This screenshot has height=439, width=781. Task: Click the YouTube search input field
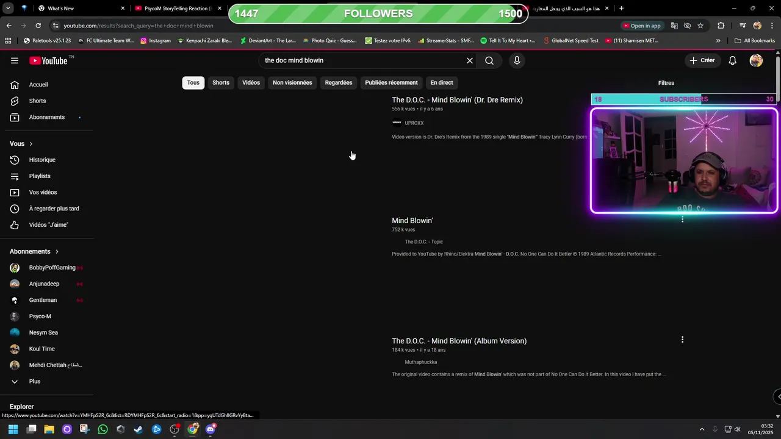[x=363, y=60]
